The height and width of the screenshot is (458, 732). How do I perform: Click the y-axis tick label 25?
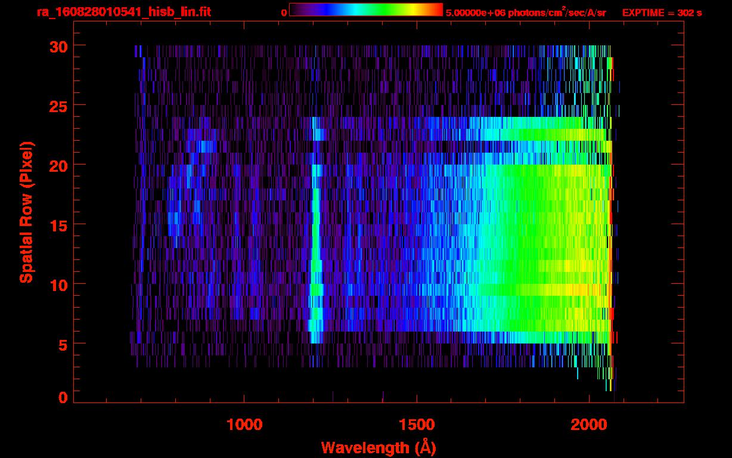[x=58, y=106]
